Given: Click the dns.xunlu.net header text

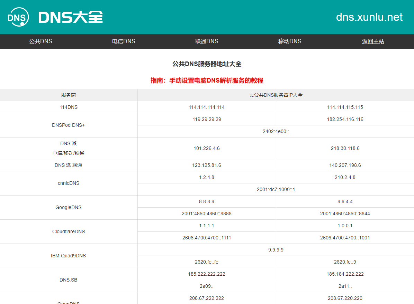Looking at the screenshot, I should pyautogui.click(x=369, y=17).
